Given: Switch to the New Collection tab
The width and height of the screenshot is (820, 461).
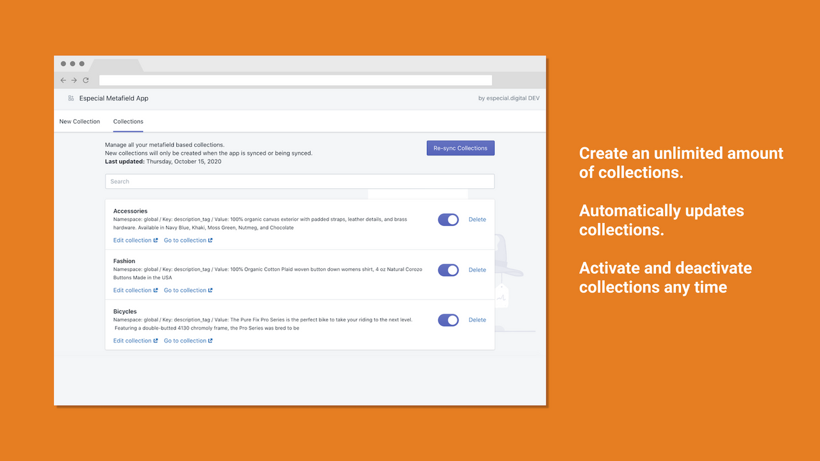Looking at the screenshot, I should (79, 121).
